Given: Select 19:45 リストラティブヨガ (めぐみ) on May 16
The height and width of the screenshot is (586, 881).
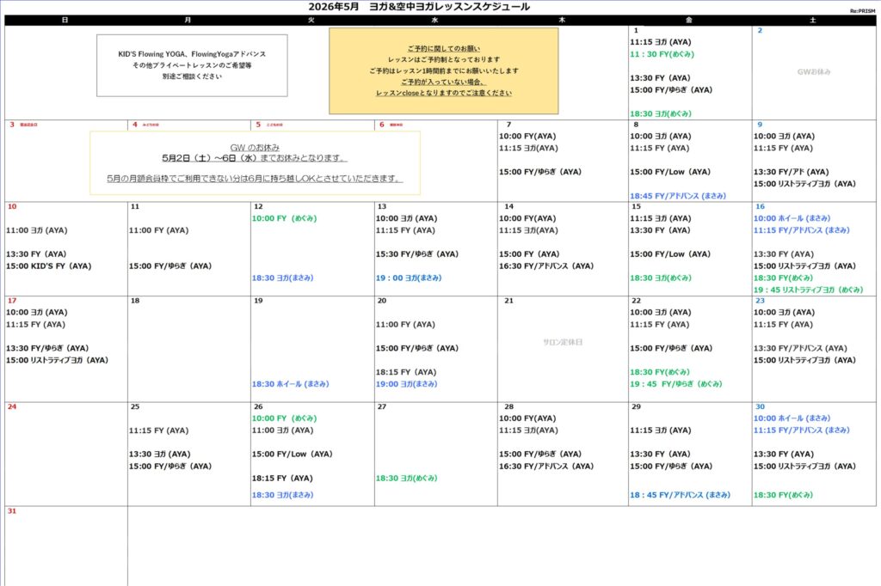Looking at the screenshot, I should pyautogui.click(x=808, y=290).
